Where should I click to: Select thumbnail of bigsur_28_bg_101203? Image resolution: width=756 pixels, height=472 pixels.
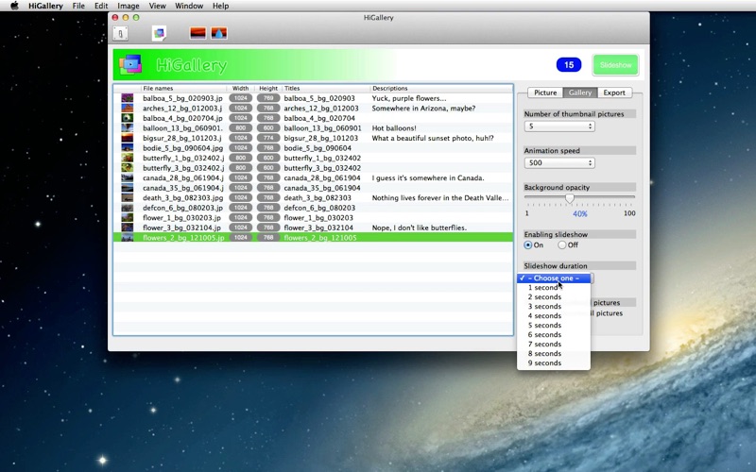(128, 138)
